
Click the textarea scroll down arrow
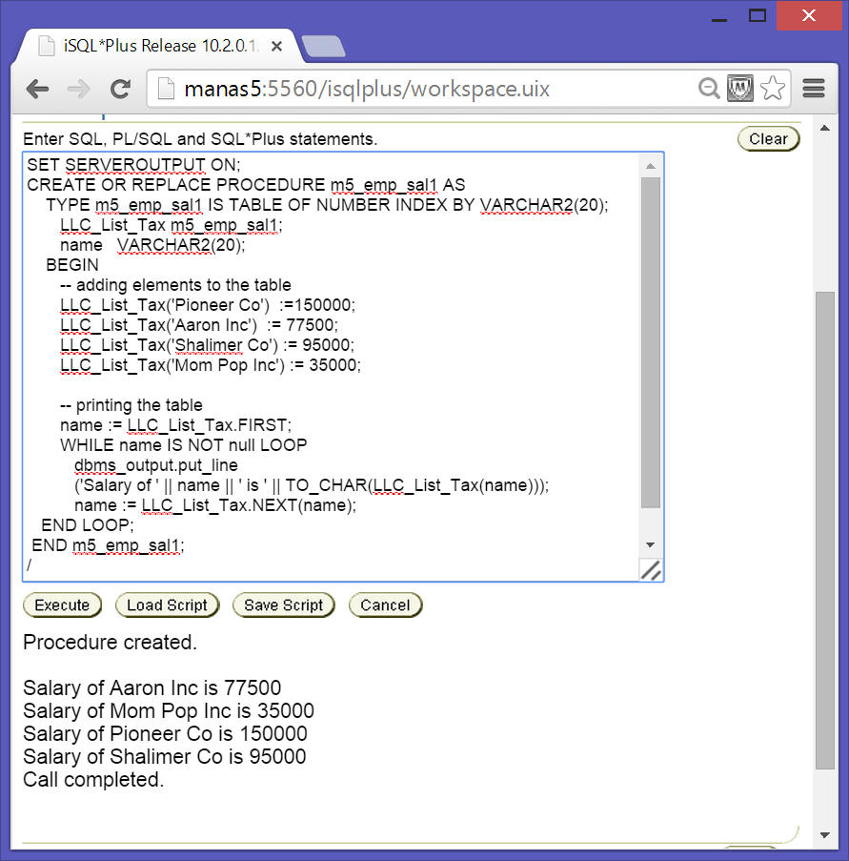651,544
